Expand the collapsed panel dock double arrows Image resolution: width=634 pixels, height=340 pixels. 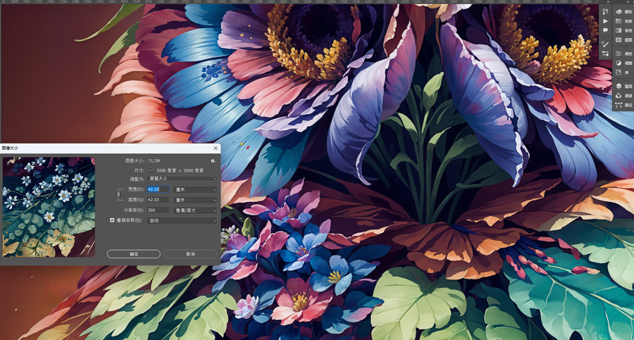pyautogui.click(x=608, y=2)
